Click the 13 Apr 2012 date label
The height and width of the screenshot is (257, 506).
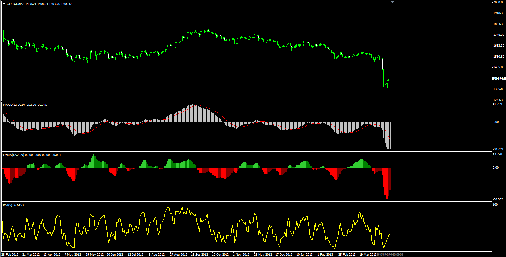coord(52,254)
